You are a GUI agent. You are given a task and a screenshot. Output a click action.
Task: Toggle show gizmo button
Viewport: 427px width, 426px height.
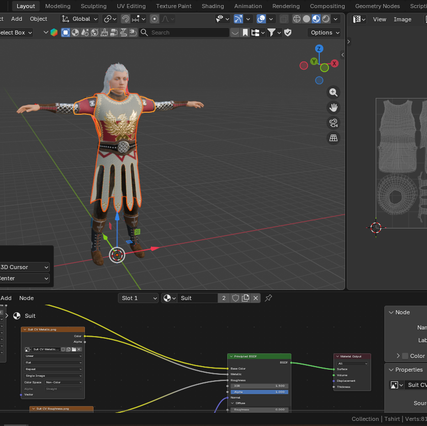click(238, 19)
